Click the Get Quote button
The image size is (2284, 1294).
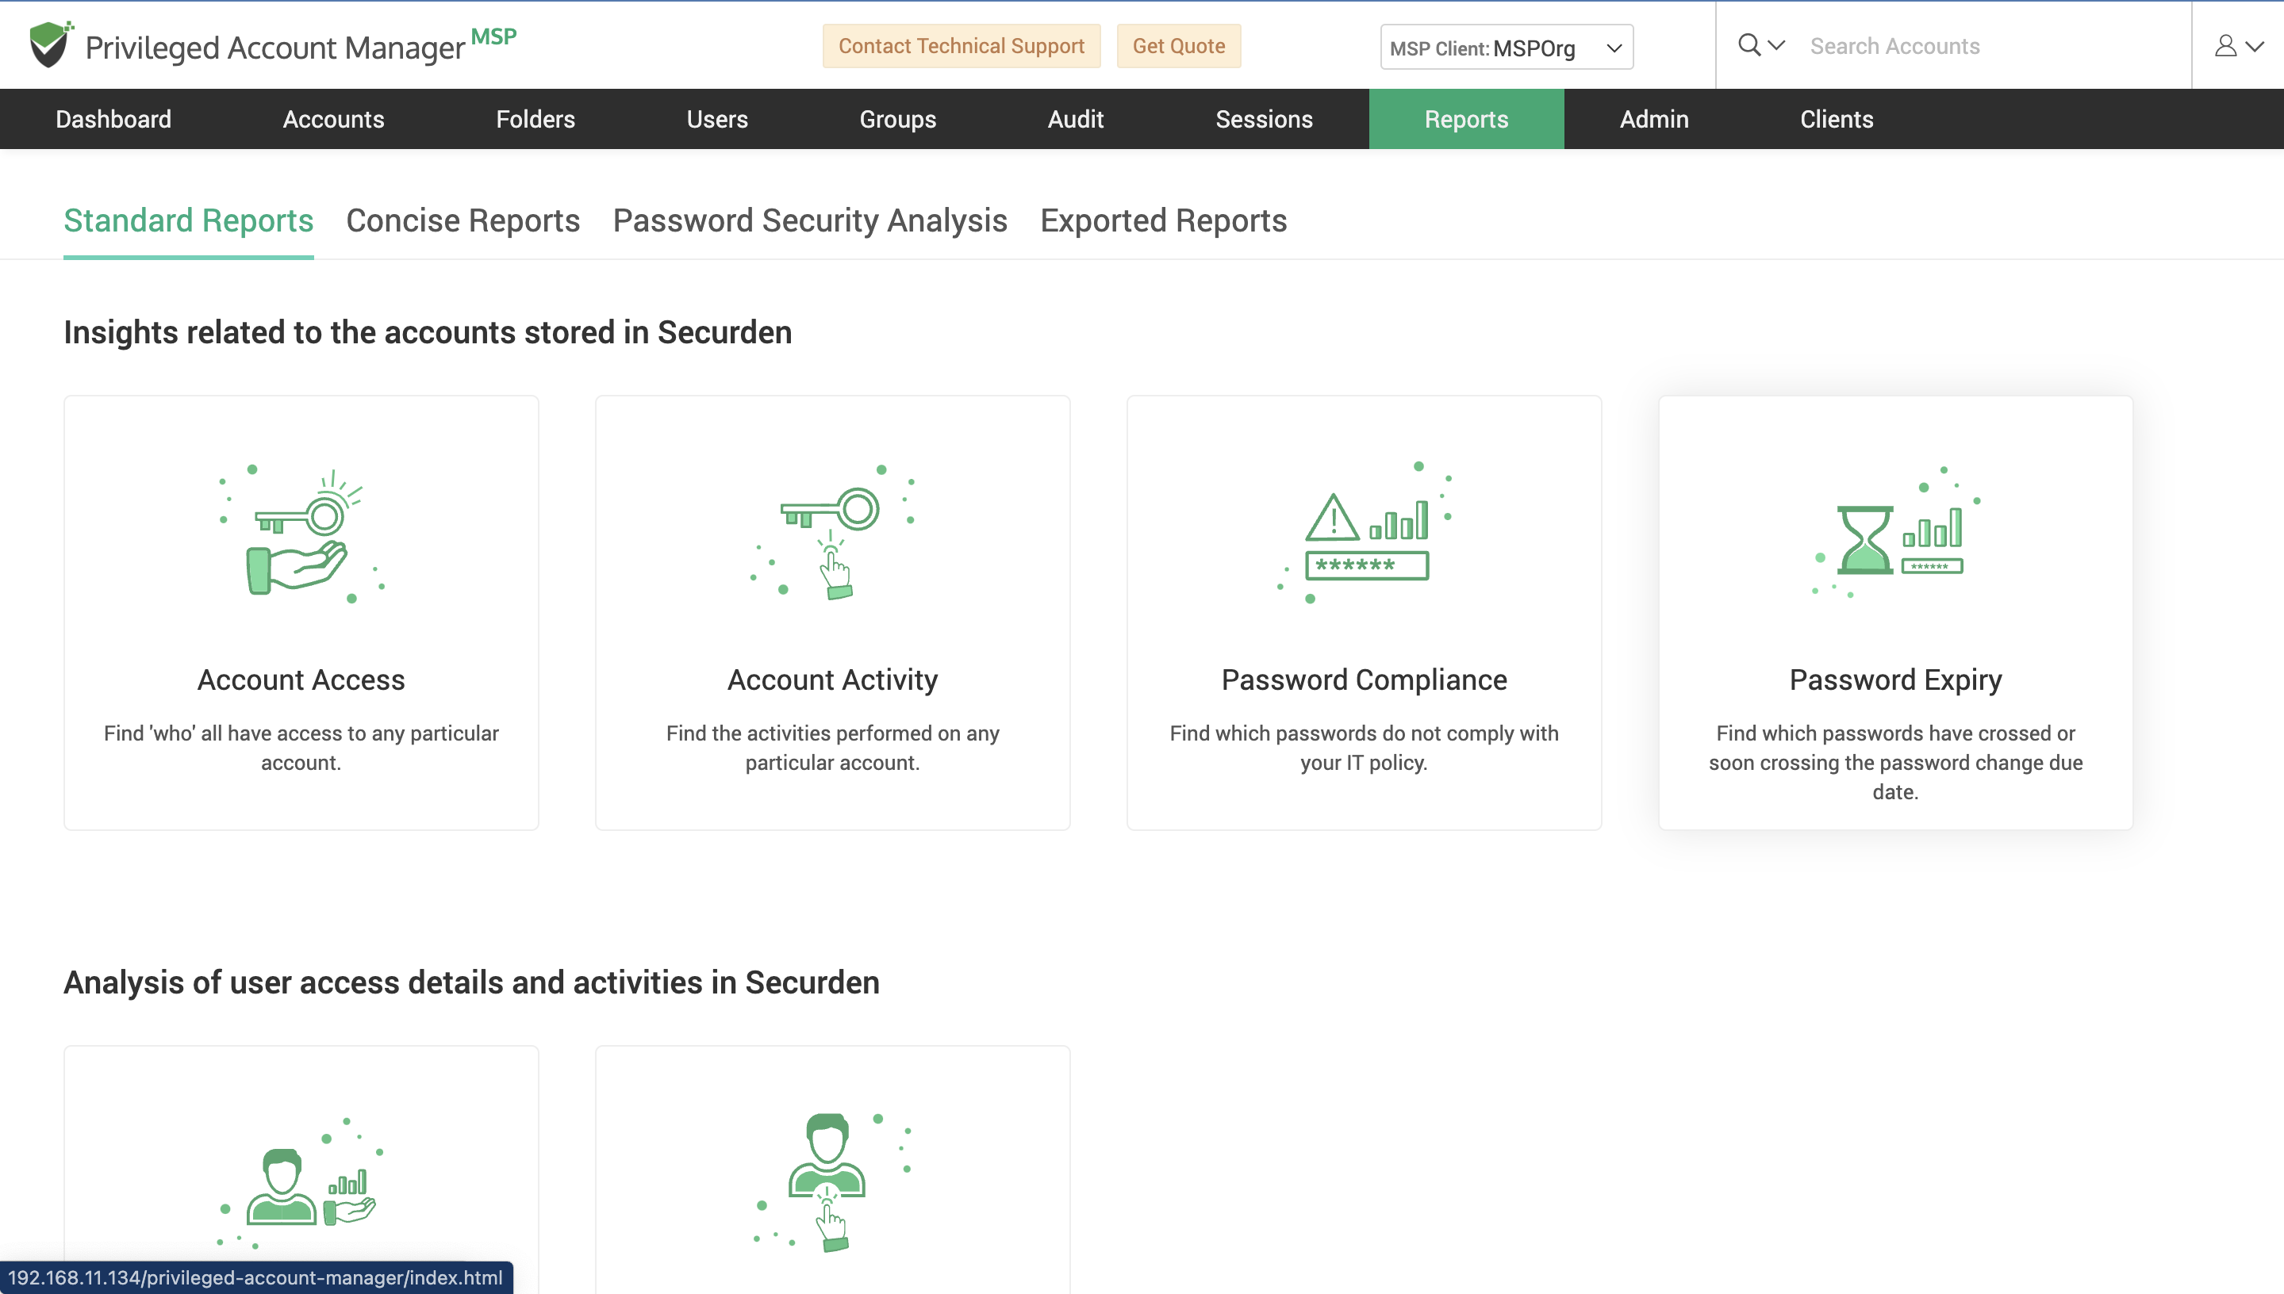pyautogui.click(x=1178, y=45)
